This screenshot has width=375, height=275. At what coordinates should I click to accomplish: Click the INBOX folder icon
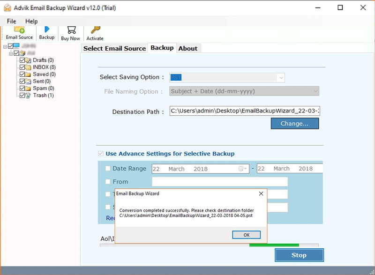(28, 67)
